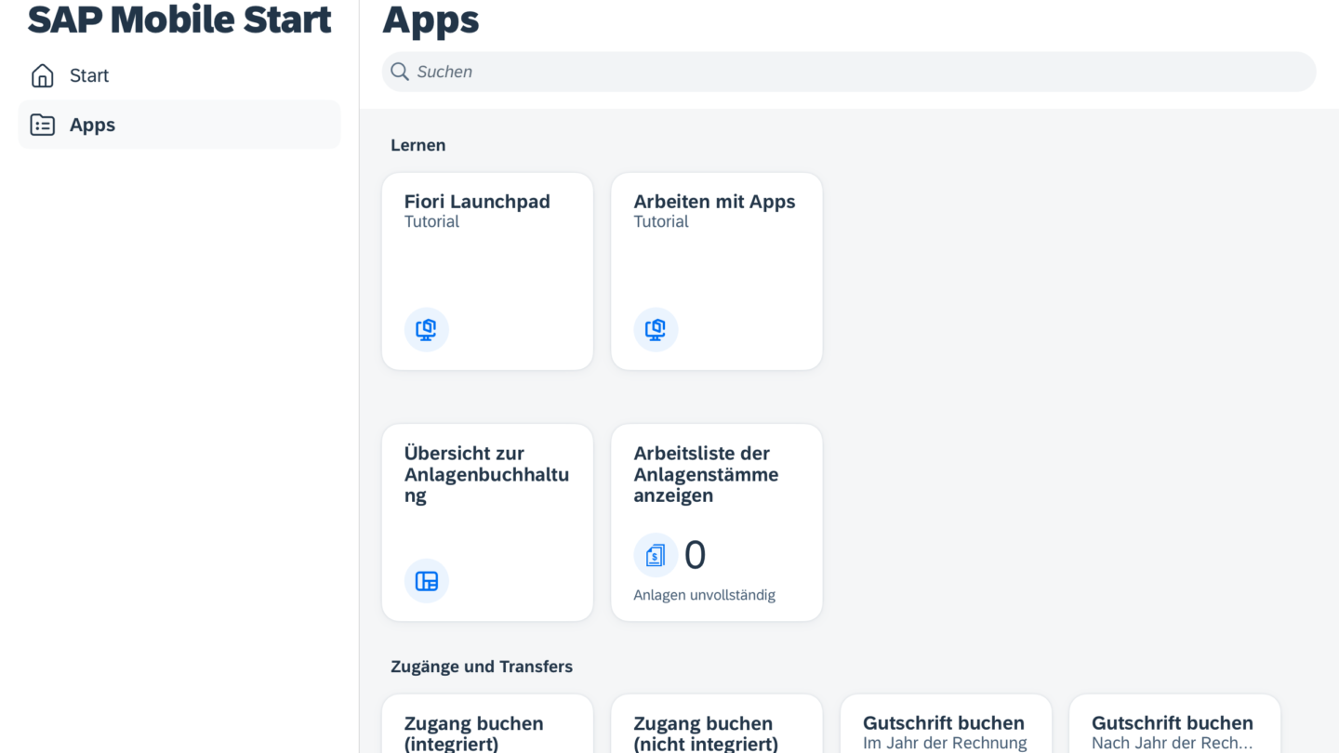Viewport: 1339px width, 753px height.
Task: Click the Übersicht zur Anlagenbuchhaltung layout icon
Action: click(426, 581)
